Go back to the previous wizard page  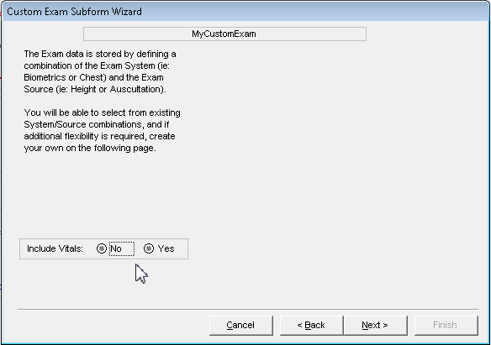coord(311,326)
